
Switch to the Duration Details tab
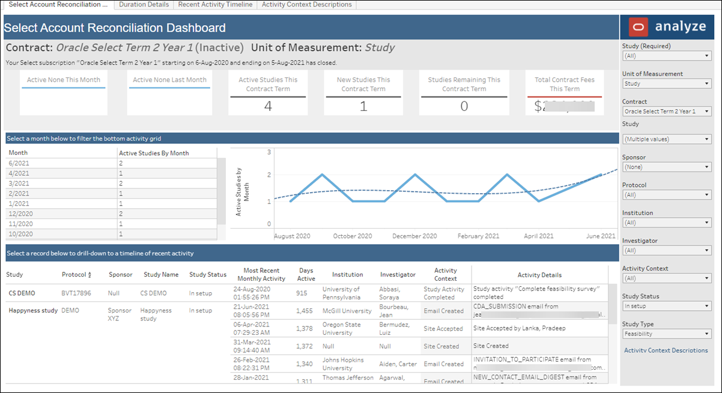coord(144,4)
